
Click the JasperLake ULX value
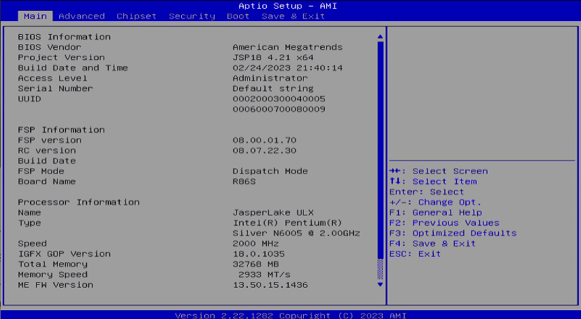click(x=273, y=213)
